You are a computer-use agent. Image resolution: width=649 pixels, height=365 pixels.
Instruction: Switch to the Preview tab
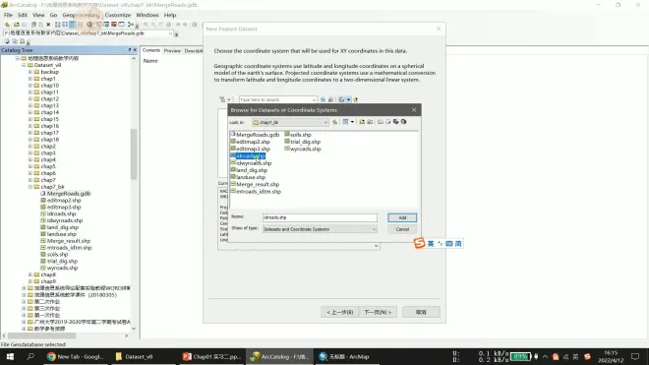click(x=172, y=50)
